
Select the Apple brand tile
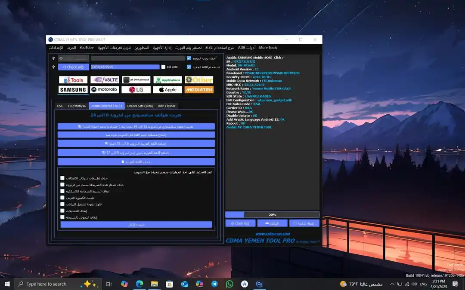[167, 90]
